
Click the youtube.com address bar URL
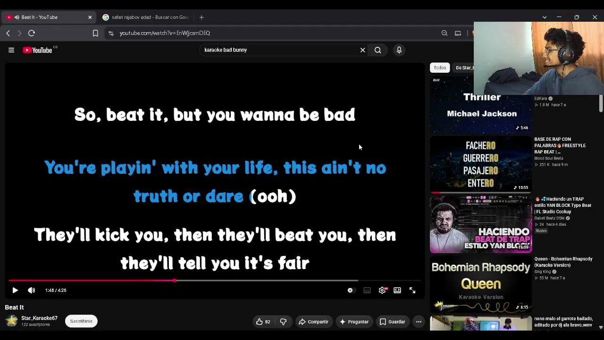tap(165, 33)
